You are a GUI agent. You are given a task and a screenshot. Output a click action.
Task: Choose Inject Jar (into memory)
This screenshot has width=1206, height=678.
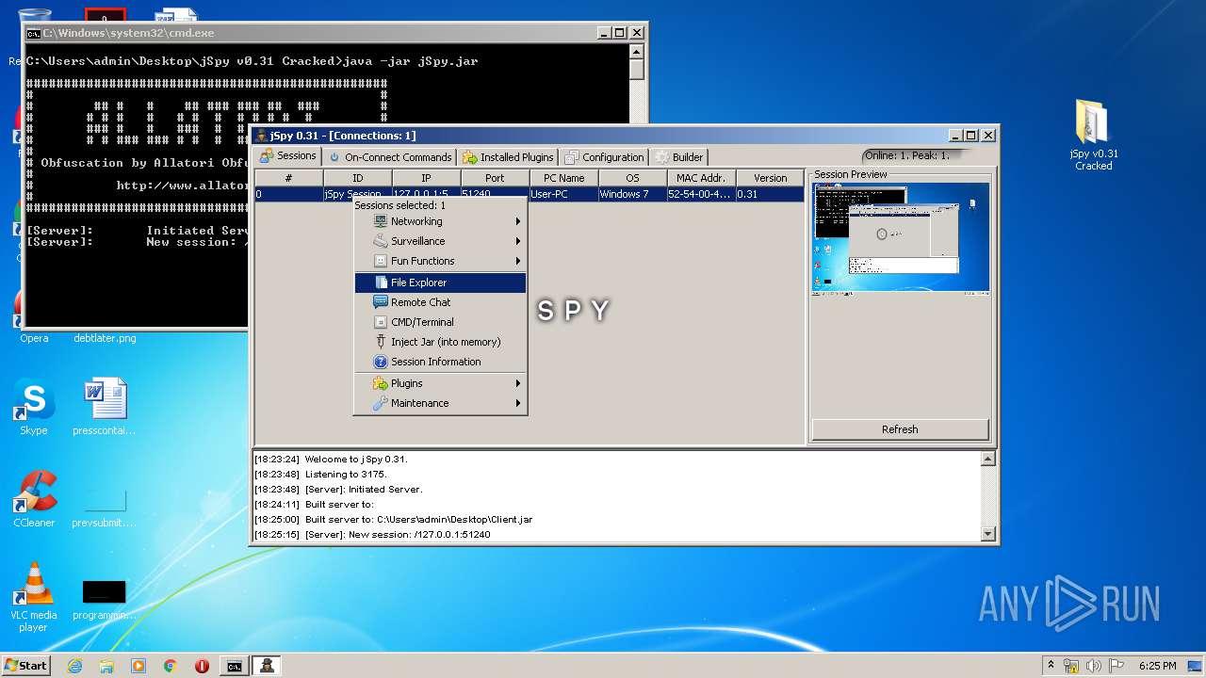point(440,342)
